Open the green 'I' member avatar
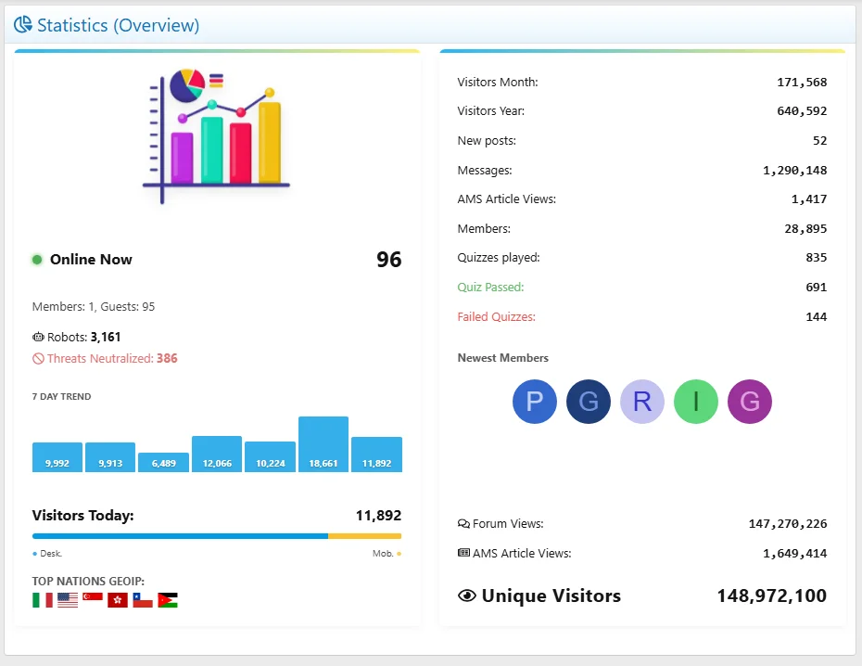This screenshot has width=862, height=666. (696, 402)
